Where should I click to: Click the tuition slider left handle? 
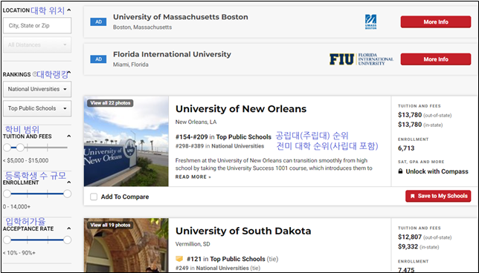point(7,148)
